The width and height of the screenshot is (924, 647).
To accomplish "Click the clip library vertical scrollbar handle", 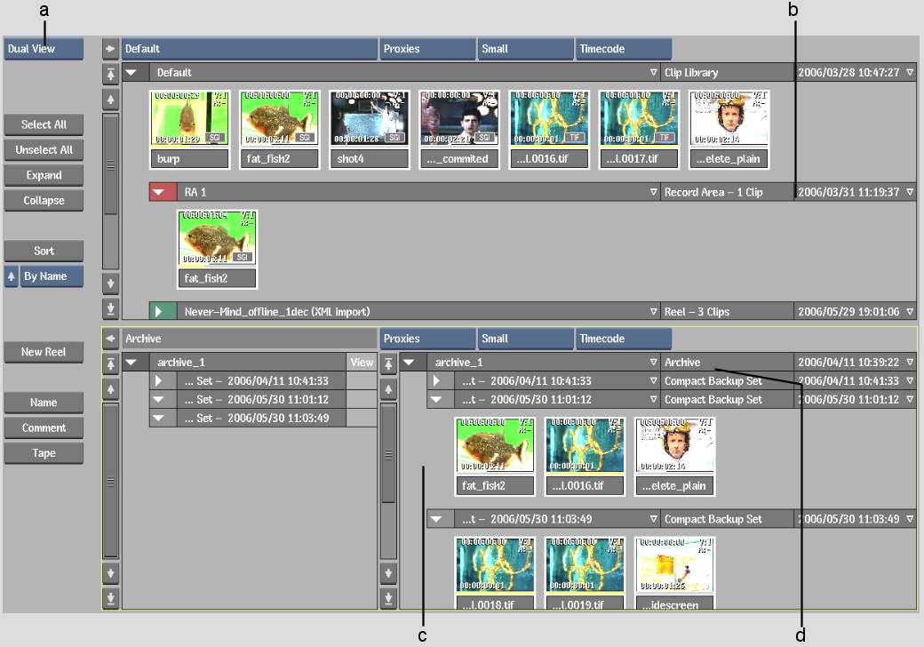I will tap(110, 164).
